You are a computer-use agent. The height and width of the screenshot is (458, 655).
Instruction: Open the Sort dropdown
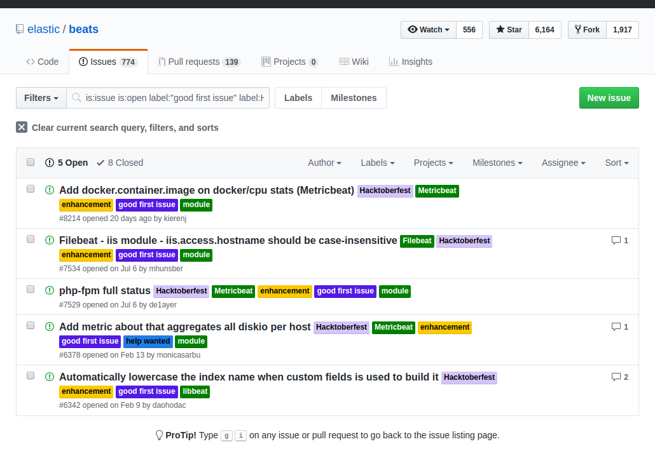click(x=617, y=163)
